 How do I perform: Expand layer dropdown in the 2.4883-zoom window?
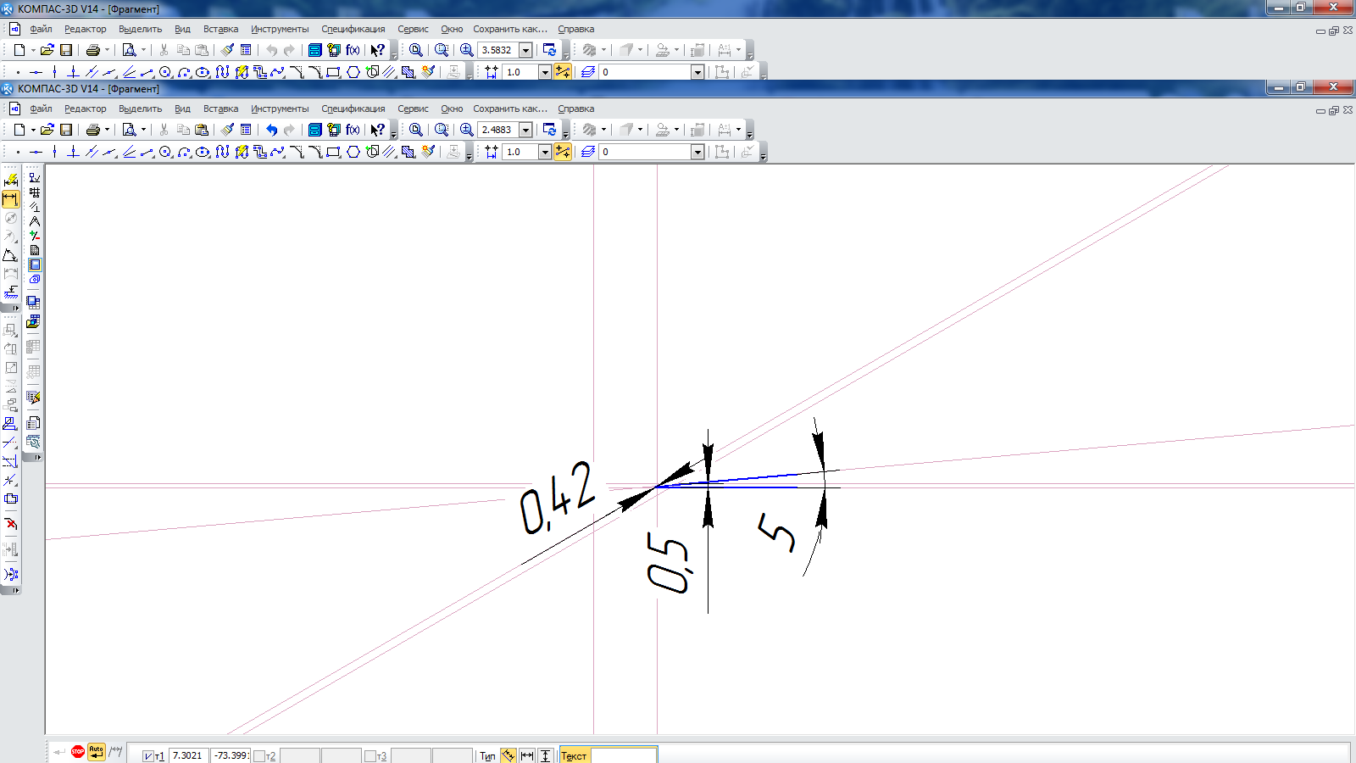point(697,152)
